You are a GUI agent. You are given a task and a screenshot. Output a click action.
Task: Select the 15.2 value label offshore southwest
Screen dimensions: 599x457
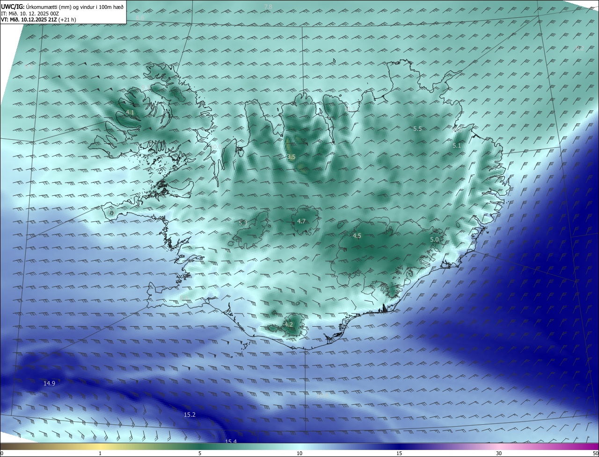(190, 415)
